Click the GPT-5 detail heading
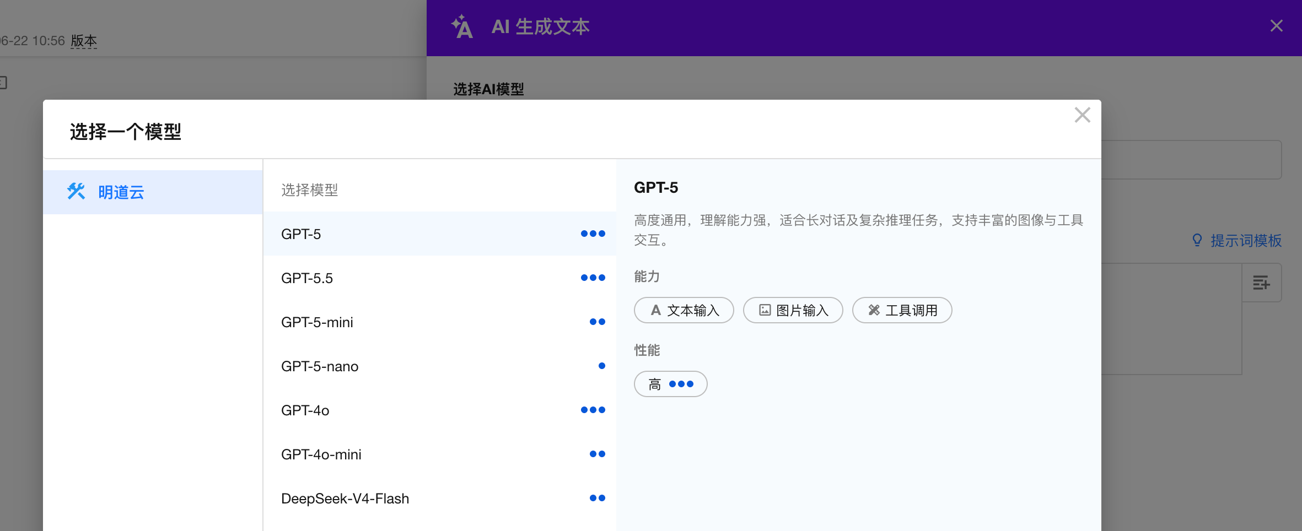Screen dimensions: 1302x531 [656, 187]
